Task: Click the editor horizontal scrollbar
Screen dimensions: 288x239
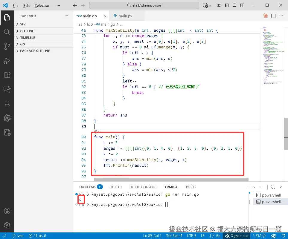Action: coord(171,179)
